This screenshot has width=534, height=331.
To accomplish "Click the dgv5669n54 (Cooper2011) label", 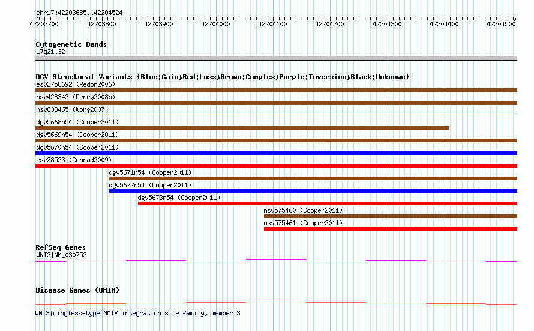I will [77, 135].
